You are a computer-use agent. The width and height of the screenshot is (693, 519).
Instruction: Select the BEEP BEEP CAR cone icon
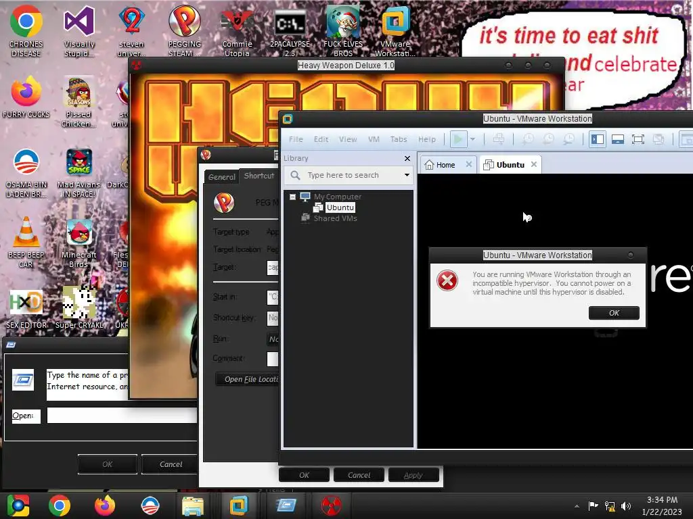tap(26, 243)
